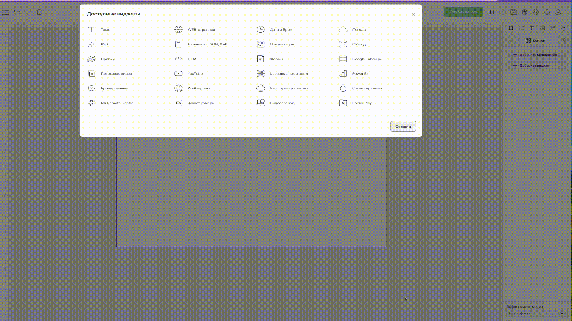Viewport: 572px width, 321px height.
Task: Select the Folder Play widget icon
Action: pos(343,103)
